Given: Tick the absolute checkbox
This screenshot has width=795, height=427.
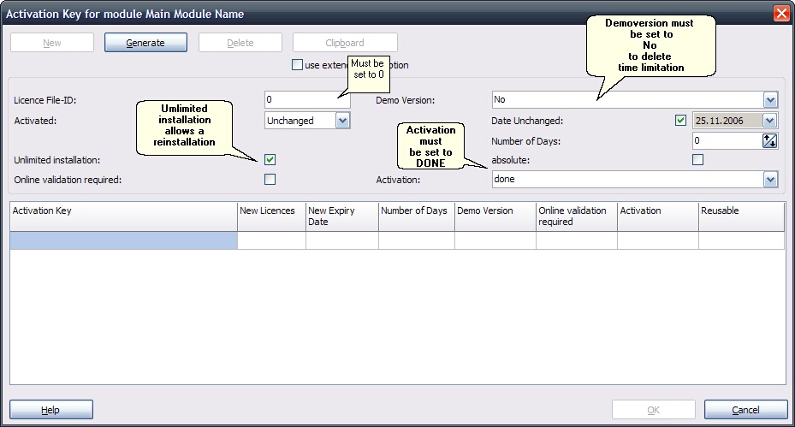Looking at the screenshot, I should [x=697, y=160].
